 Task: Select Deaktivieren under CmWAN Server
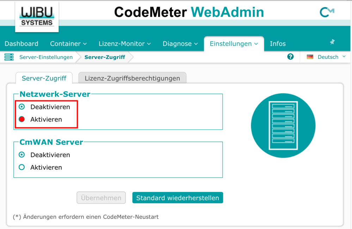pos(22,155)
